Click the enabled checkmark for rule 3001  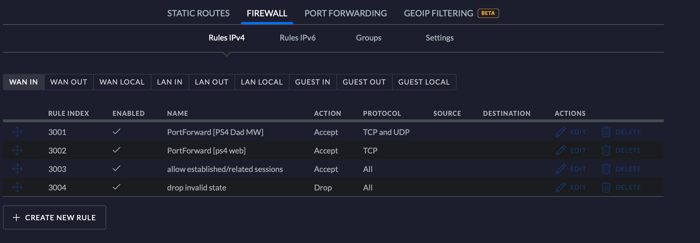tap(117, 132)
